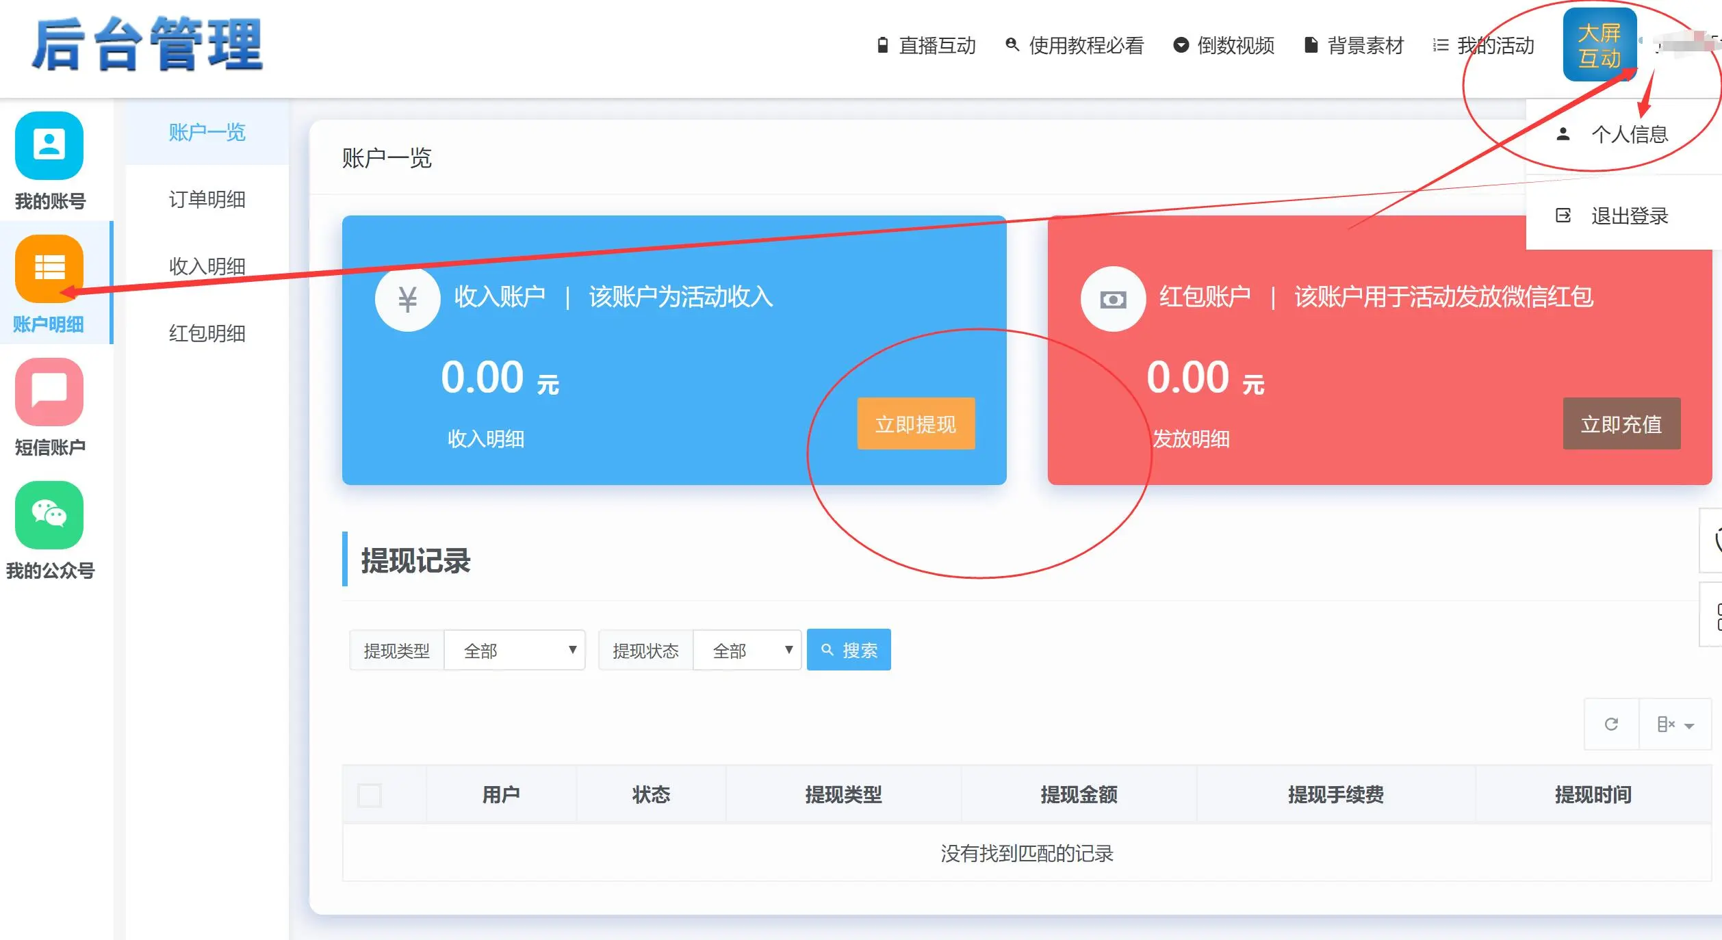This screenshot has width=1722, height=940.
Task: Click the 立即充值 button
Action: pyautogui.click(x=1621, y=424)
